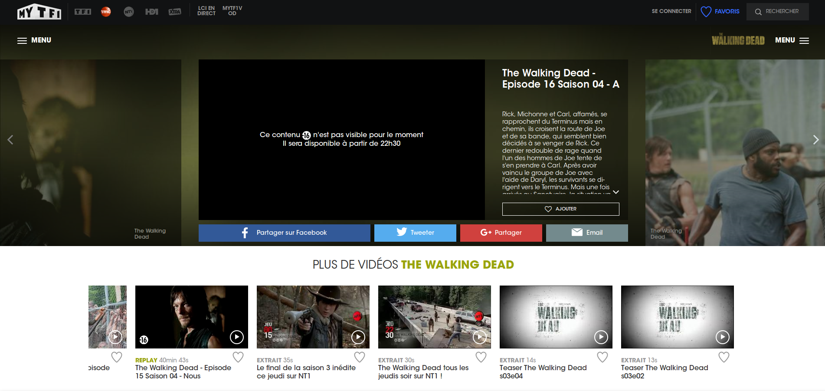Viewport: 825px width, 391px height.
Task: Share by Email button
Action: pyautogui.click(x=587, y=233)
